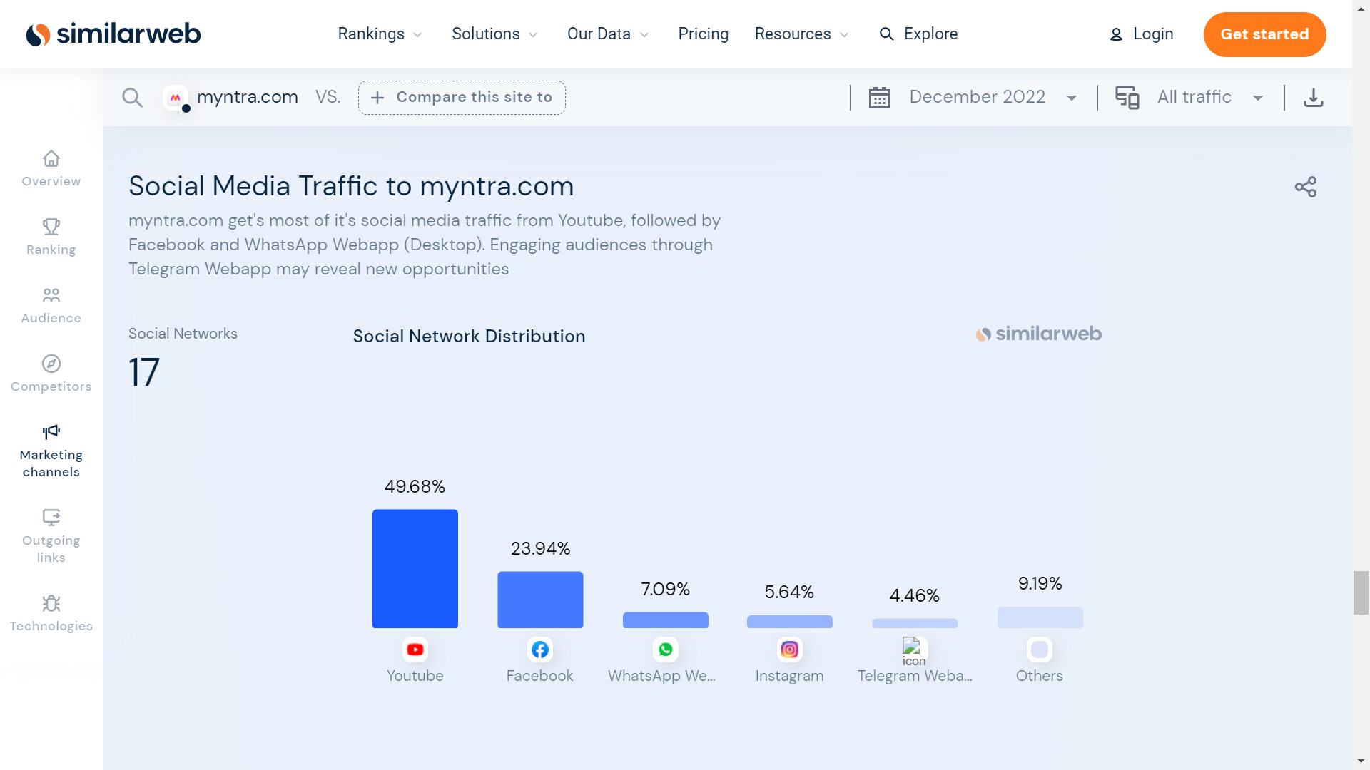
Task: Click the Explore search link
Action: coord(918,34)
